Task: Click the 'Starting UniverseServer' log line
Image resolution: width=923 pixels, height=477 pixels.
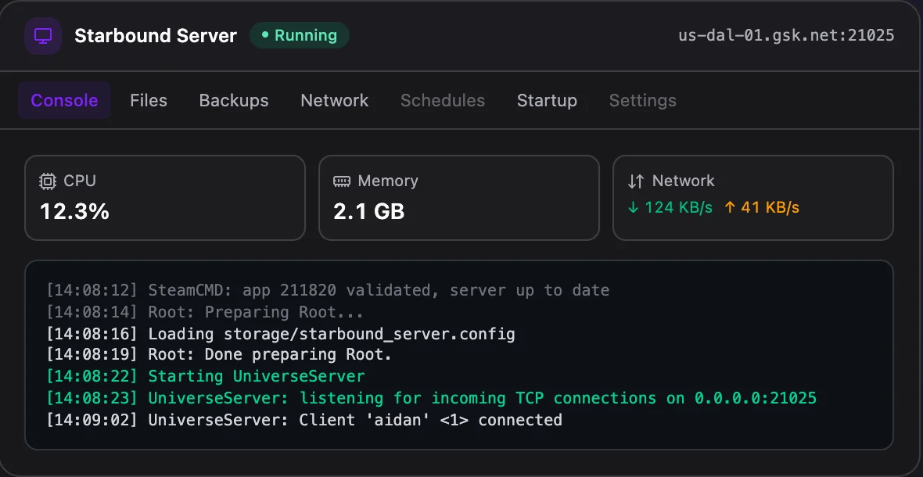Action: pyautogui.click(x=206, y=376)
